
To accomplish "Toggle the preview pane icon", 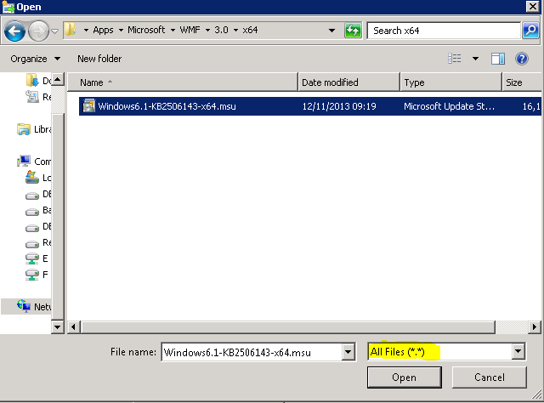I will (x=498, y=59).
